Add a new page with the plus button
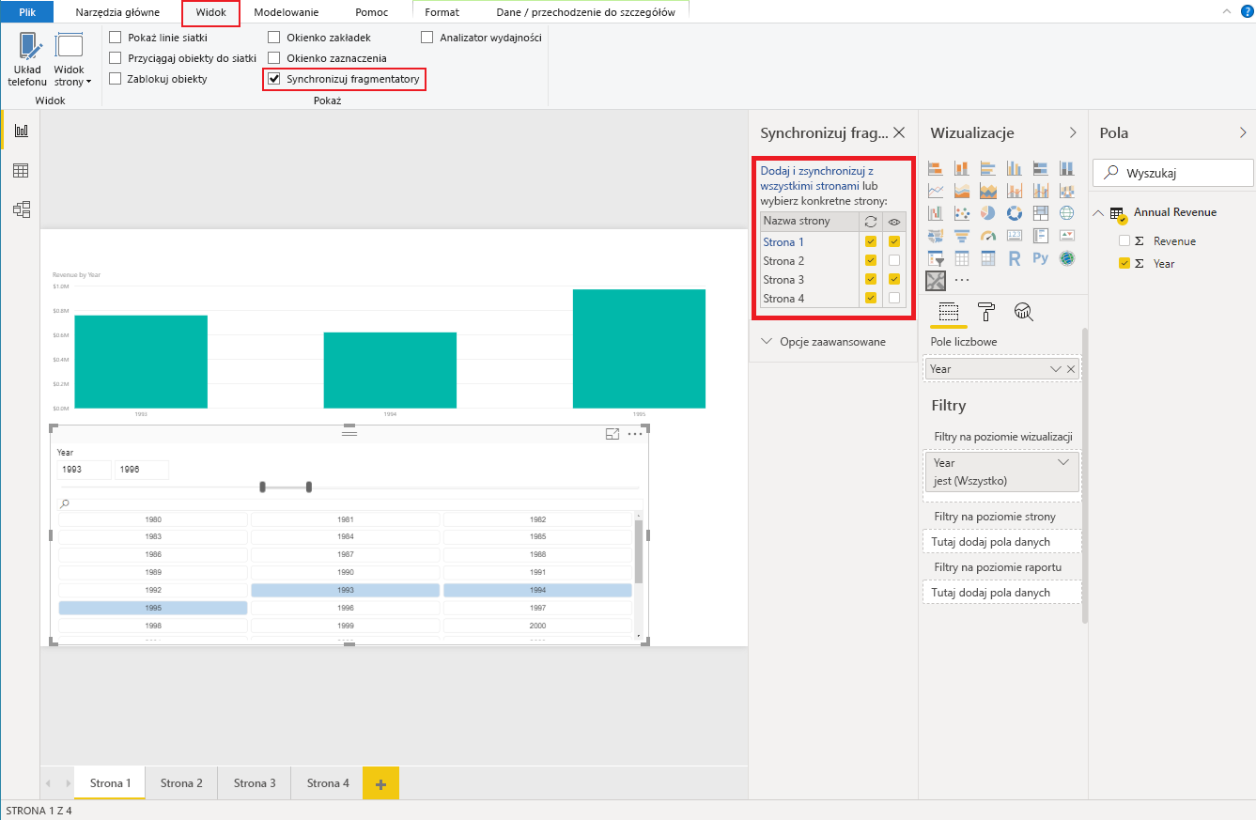Screen dimensions: 1256x820 380,781
